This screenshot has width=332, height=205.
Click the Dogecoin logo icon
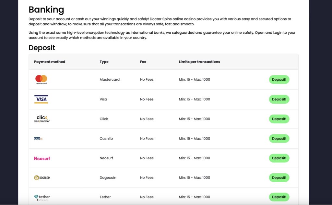point(42,178)
